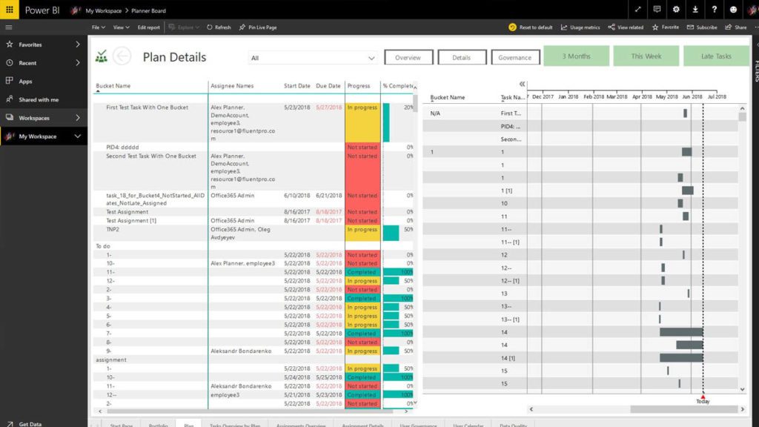The width and height of the screenshot is (759, 427).
Task: Toggle the Governance filter button
Action: click(x=515, y=56)
